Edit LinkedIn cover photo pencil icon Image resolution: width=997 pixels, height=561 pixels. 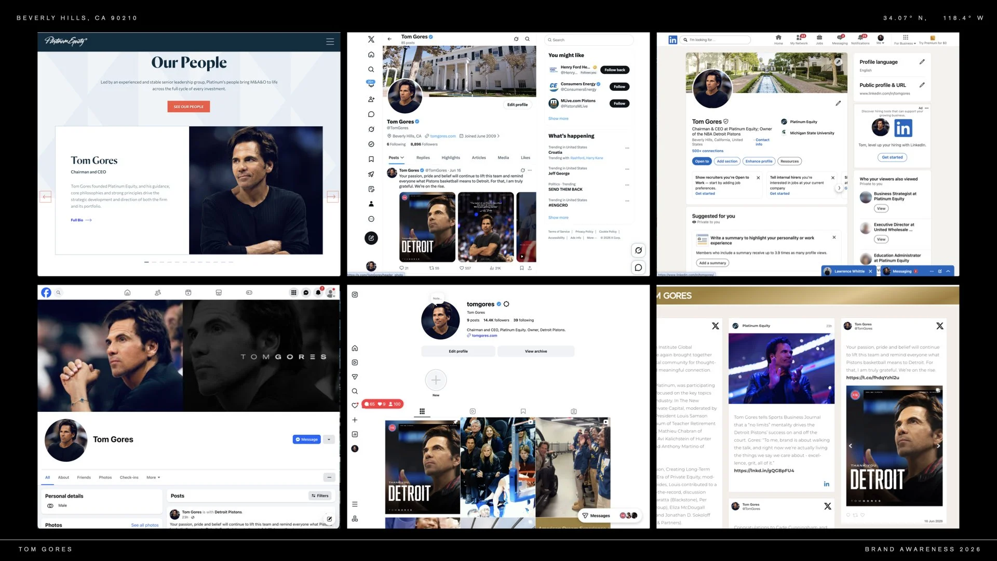838,61
